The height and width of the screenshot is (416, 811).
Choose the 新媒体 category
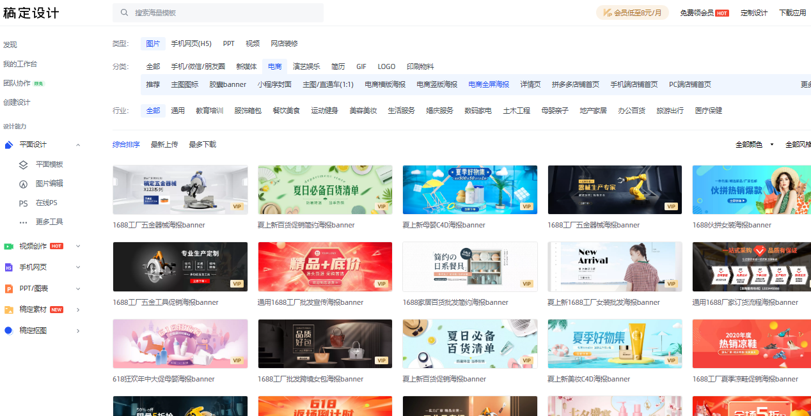tap(246, 66)
